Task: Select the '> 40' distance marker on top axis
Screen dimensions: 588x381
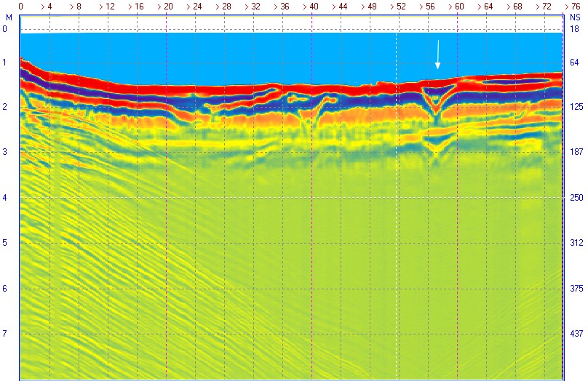Action: click(311, 7)
